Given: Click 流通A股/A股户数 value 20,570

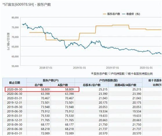Looking at the screenshot, I should coord(137,133).
